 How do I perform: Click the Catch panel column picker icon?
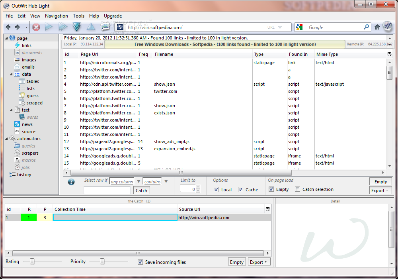tap(267, 209)
